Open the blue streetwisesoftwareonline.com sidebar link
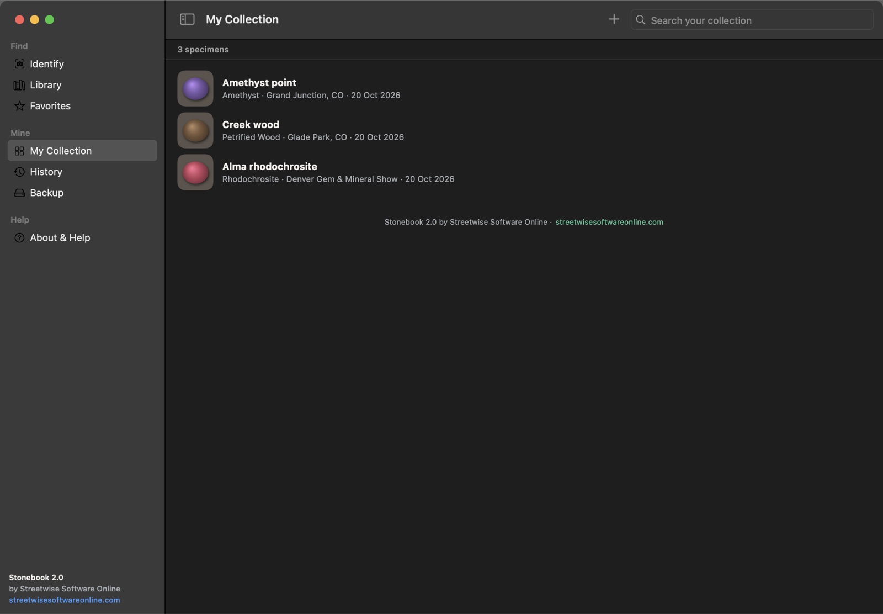 (65, 600)
